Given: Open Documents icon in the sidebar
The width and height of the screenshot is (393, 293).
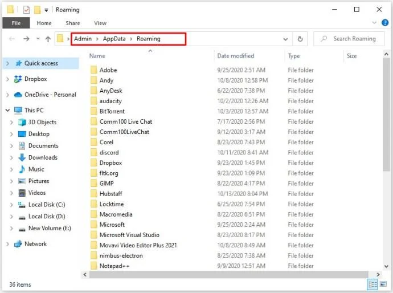Looking at the screenshot, I should point(22,146).
